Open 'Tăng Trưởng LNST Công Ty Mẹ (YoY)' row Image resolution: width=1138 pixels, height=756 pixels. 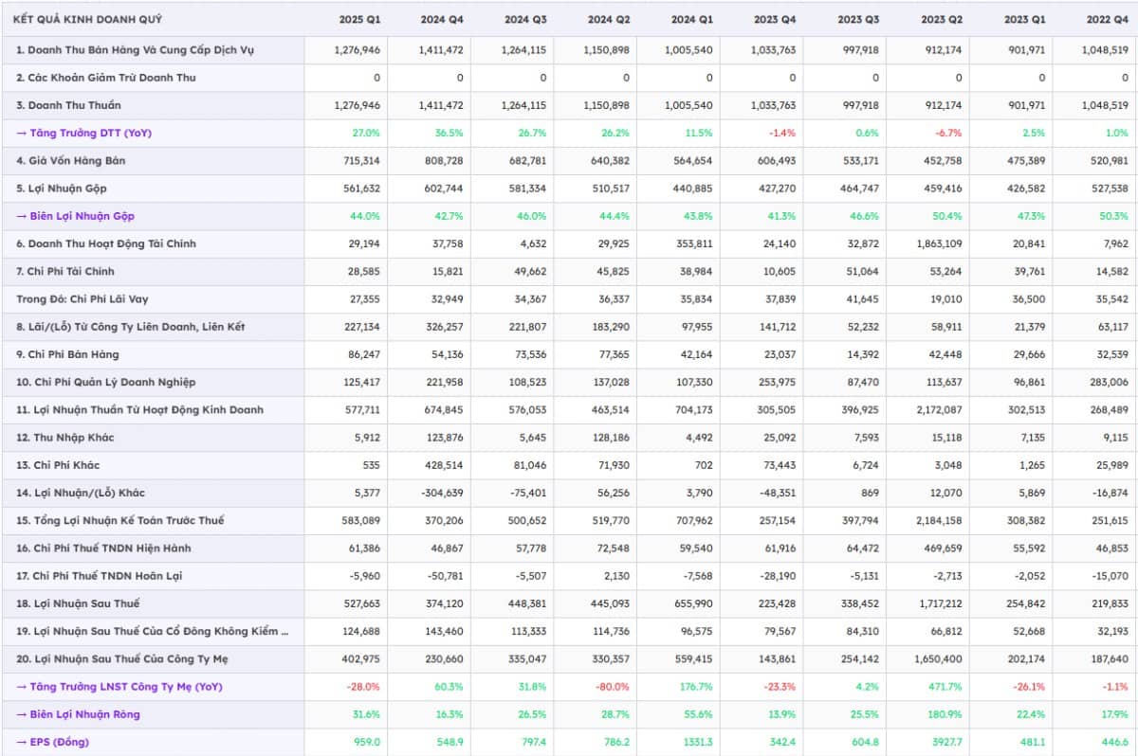[x=118, y=687]
